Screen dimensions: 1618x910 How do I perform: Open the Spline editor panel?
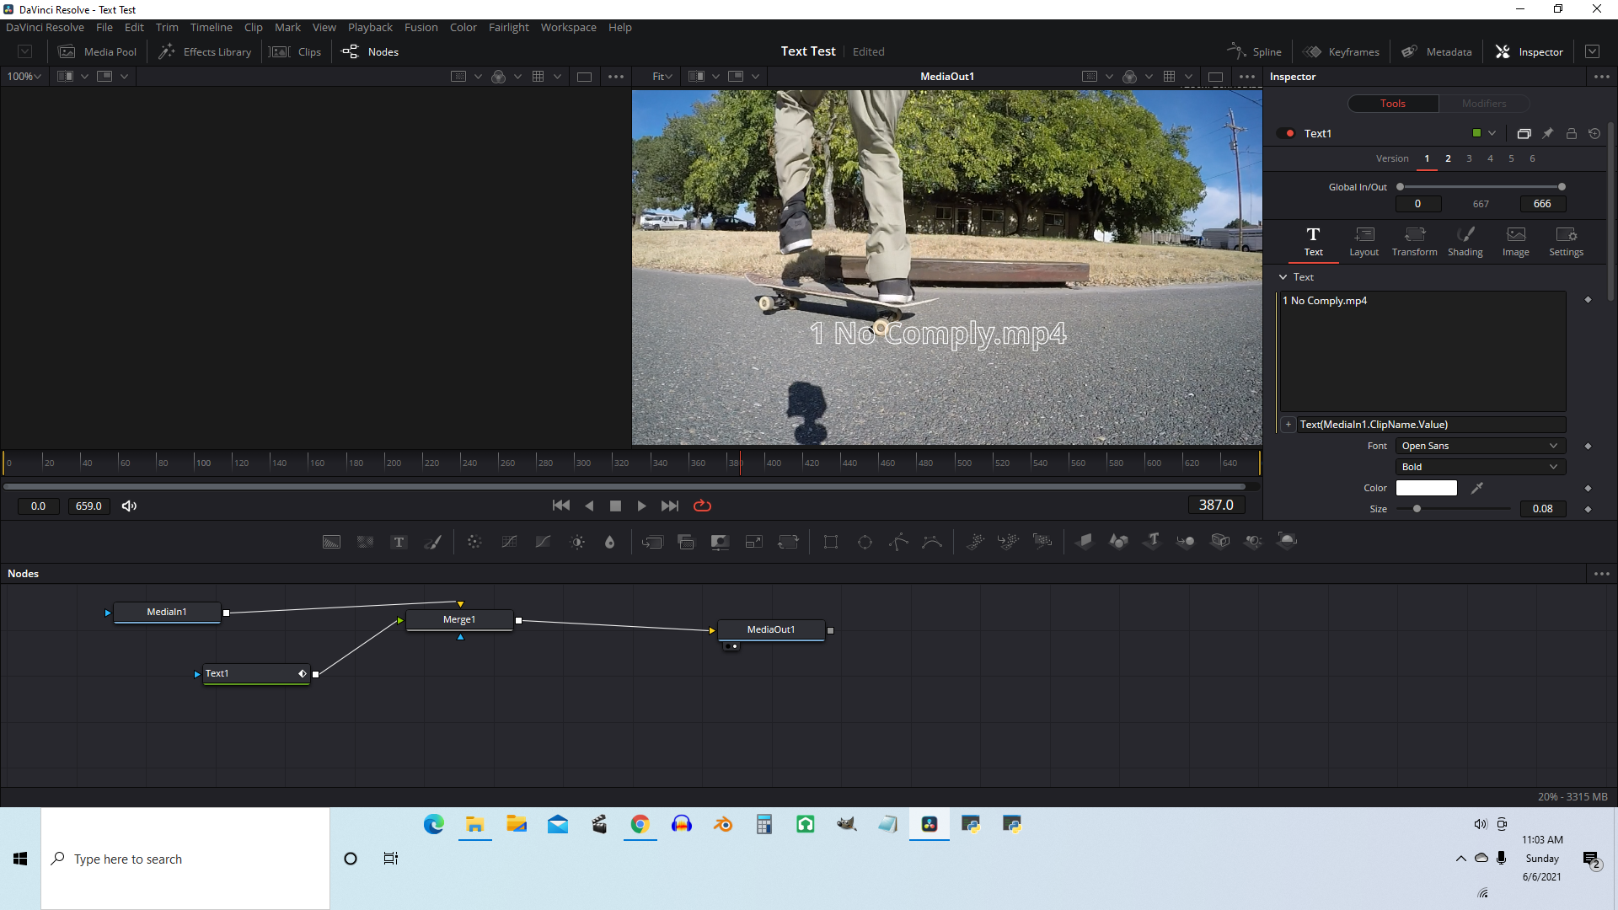click(1254, 51)
